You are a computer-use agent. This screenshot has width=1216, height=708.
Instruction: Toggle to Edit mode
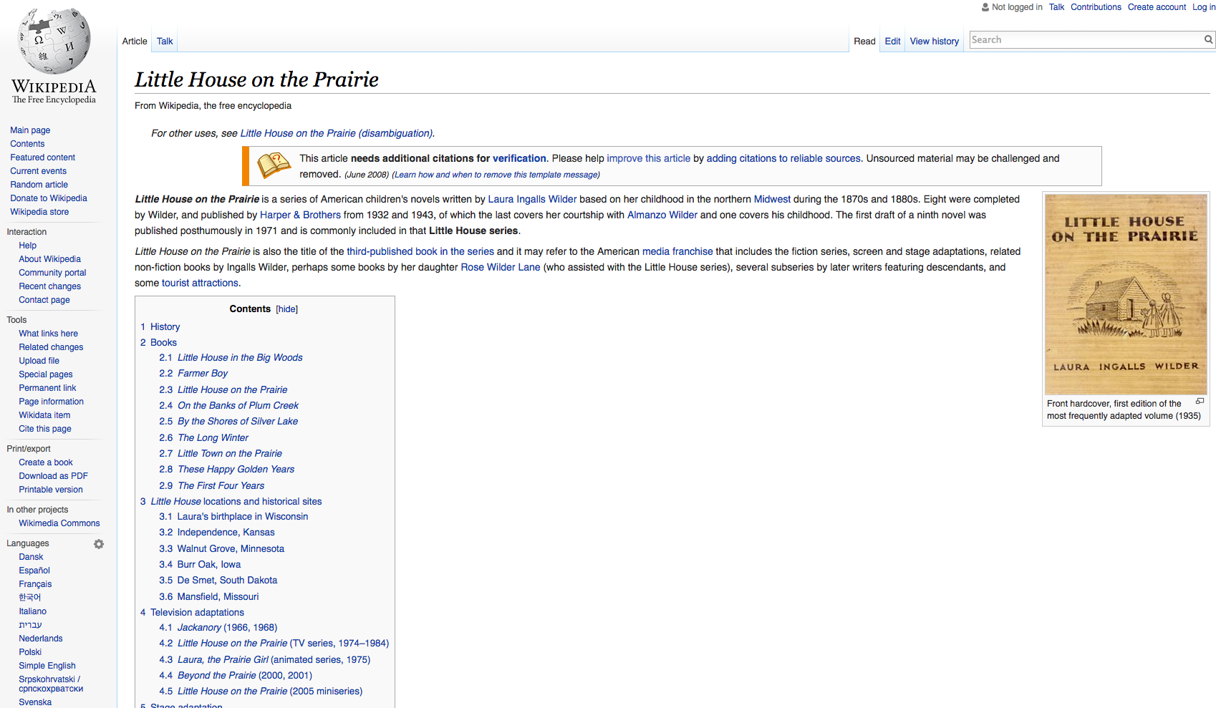click(x=892, y=41)
